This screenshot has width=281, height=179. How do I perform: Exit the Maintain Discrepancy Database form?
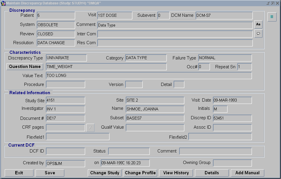pos(19,173)
